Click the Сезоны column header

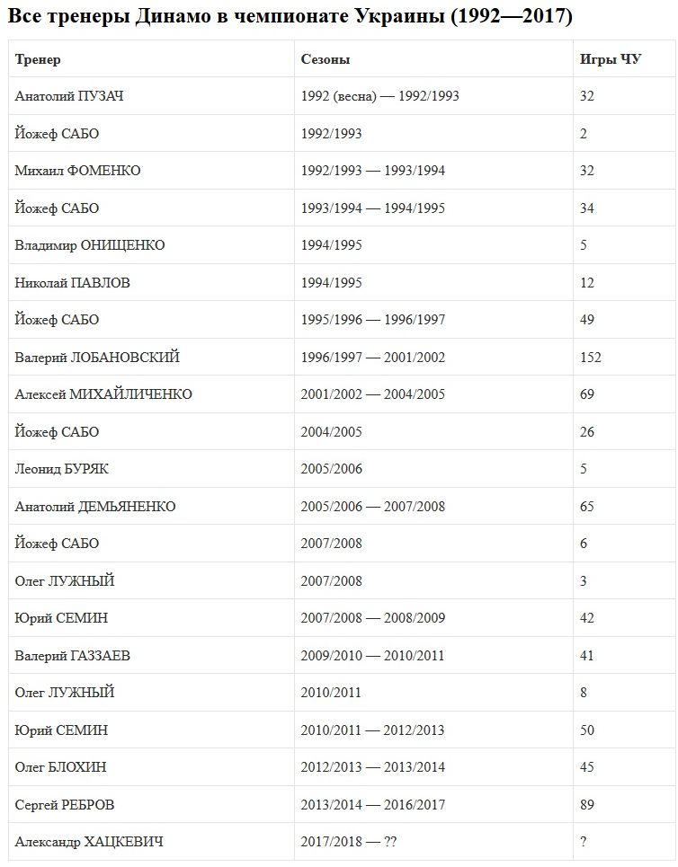tap(326, 59)
